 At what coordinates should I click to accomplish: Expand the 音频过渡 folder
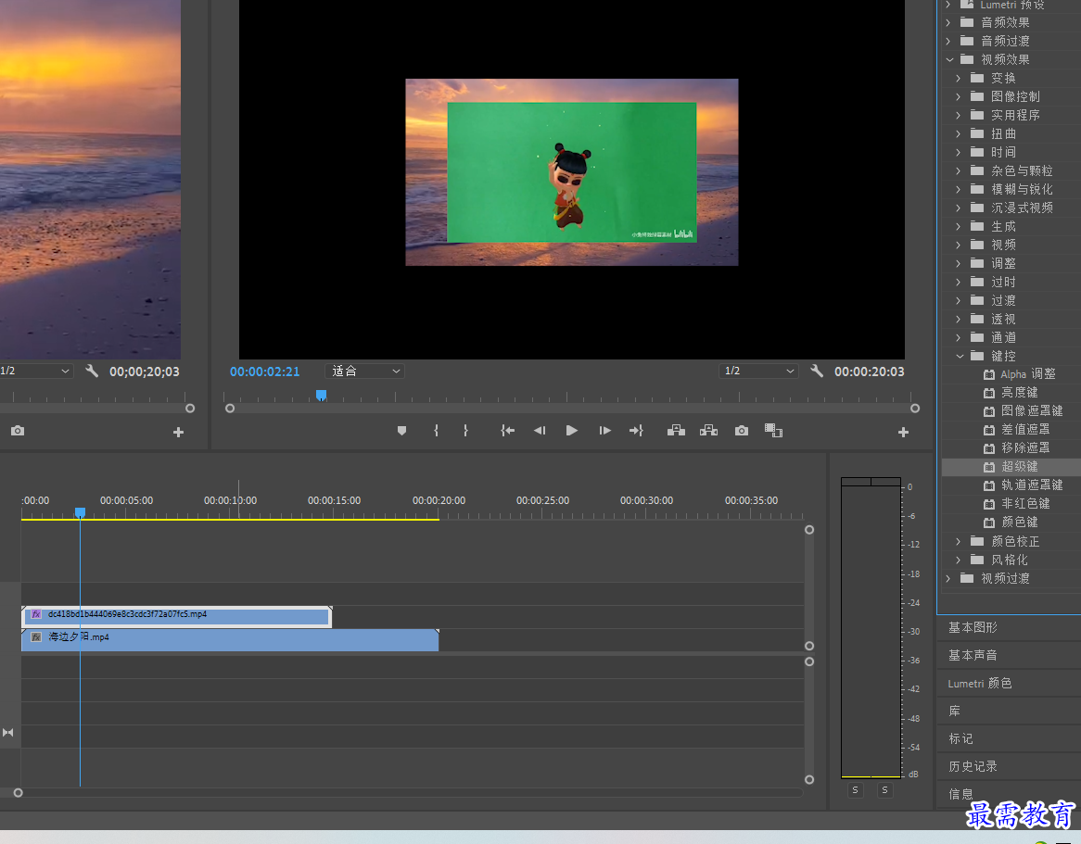948,42
